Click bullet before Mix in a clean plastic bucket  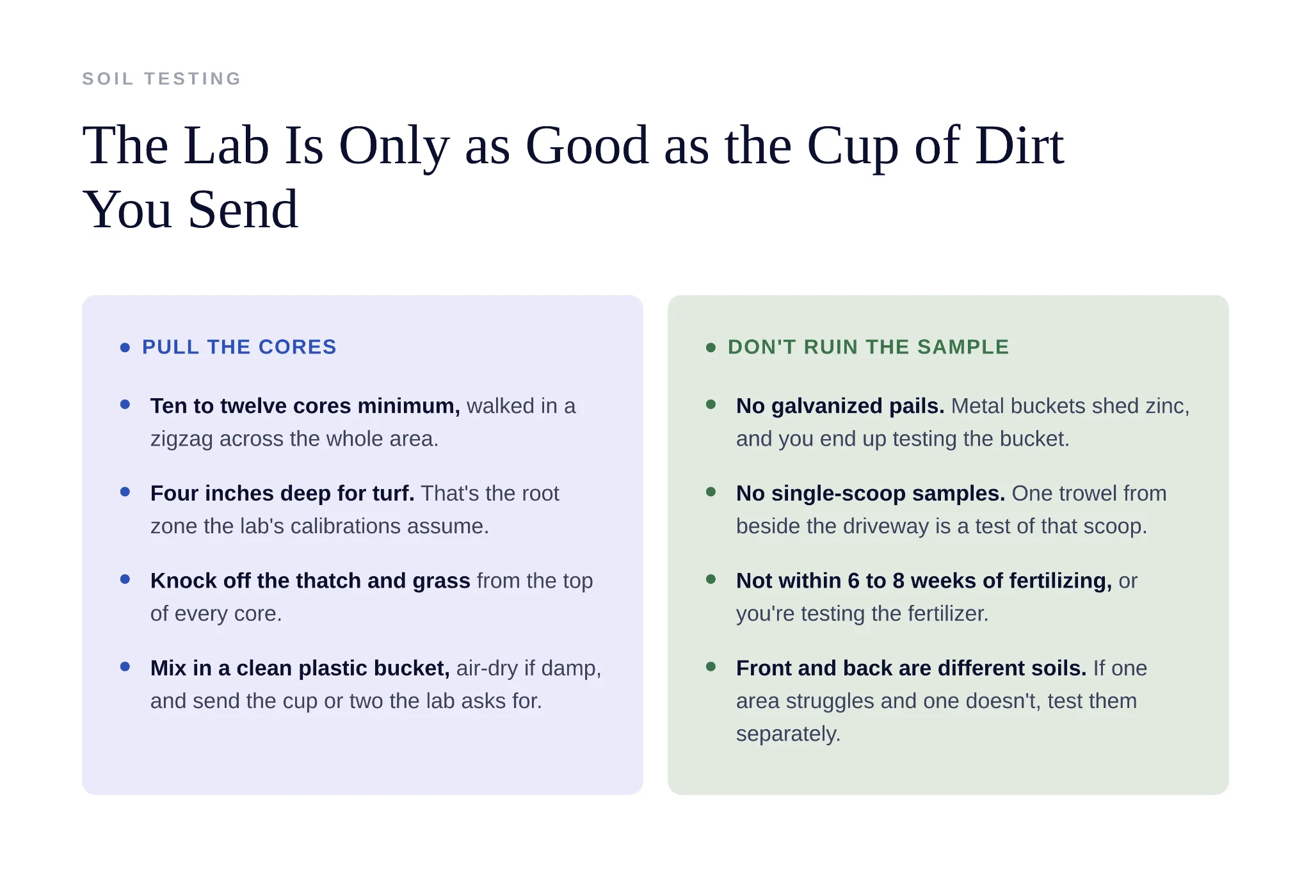coord(125,666)
